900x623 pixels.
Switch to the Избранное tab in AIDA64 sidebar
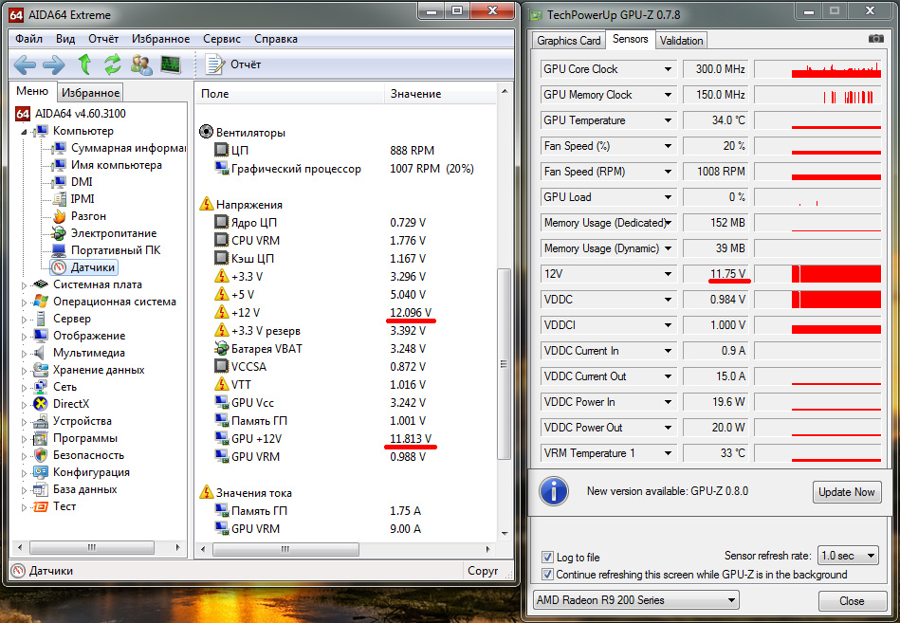pyautogui.click(x=90, y=93)
